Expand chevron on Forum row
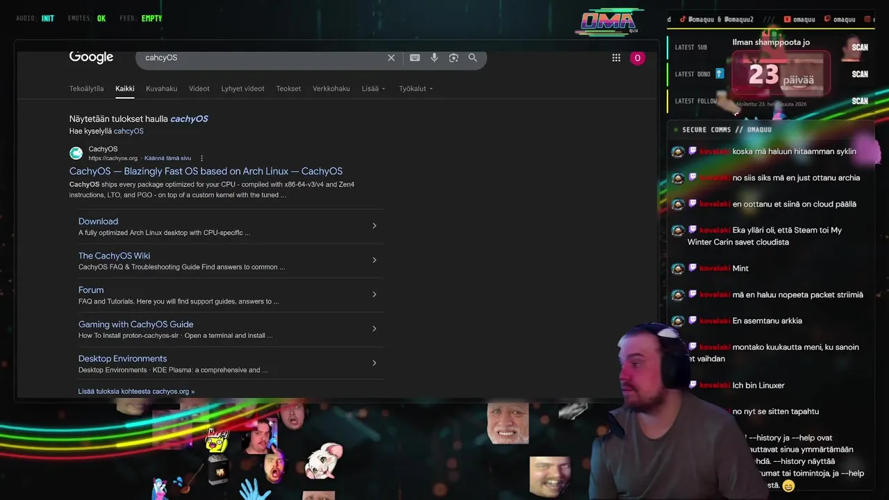Image resolution: width=889 pixels, height=500 pixels. [x=374, y=294]
